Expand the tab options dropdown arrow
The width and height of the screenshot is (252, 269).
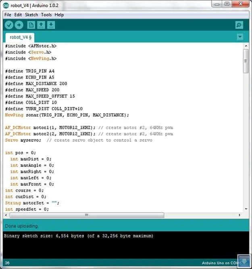click(240, 37)
